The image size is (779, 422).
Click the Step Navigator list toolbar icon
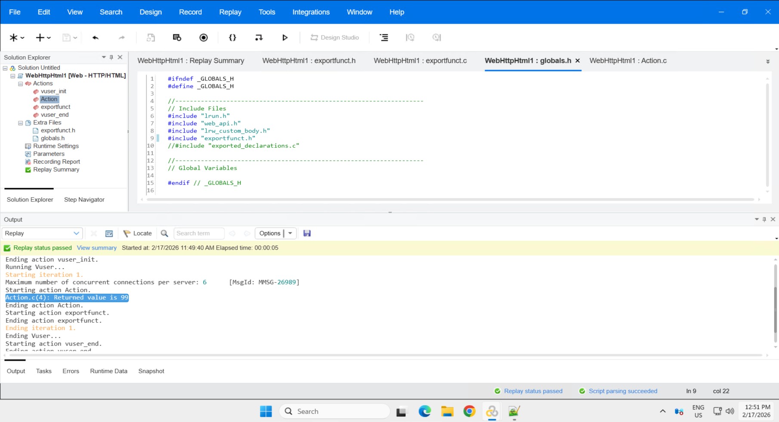(x=384, y=38)
